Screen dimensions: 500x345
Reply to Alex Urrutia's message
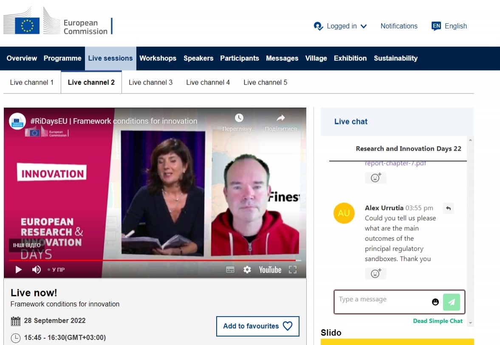pyautogui.click(x=448, y=208)
